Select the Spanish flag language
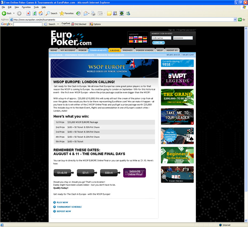This screenshot has height=227, width=248. click(x=131, y=41)
